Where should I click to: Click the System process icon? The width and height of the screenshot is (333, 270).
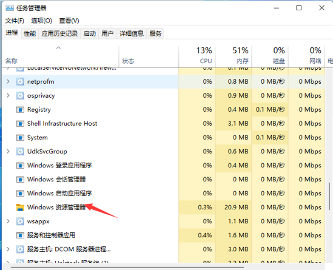(x=20, y=138)
